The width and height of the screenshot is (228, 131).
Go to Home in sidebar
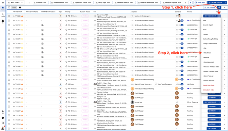[3, 9]
